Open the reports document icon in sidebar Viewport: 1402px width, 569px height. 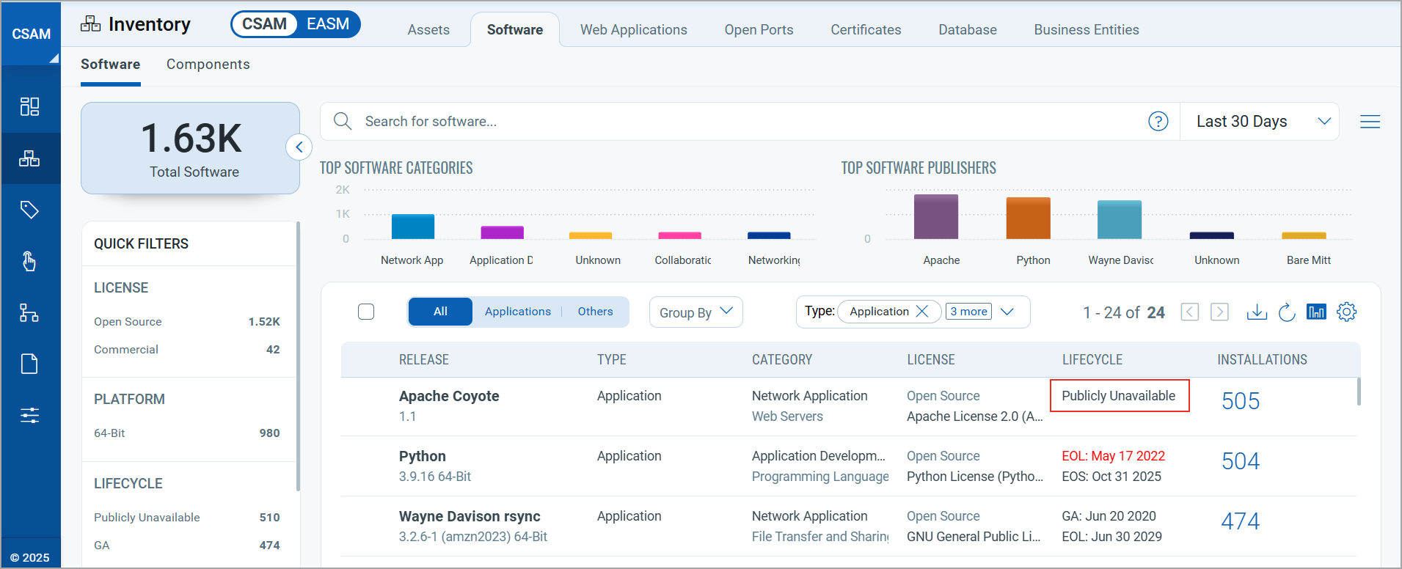click(x=29, y=364)
